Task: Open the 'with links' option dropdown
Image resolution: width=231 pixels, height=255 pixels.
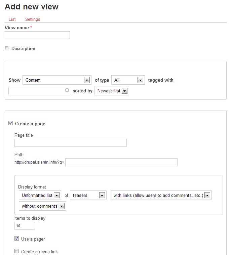Action: 161,195
